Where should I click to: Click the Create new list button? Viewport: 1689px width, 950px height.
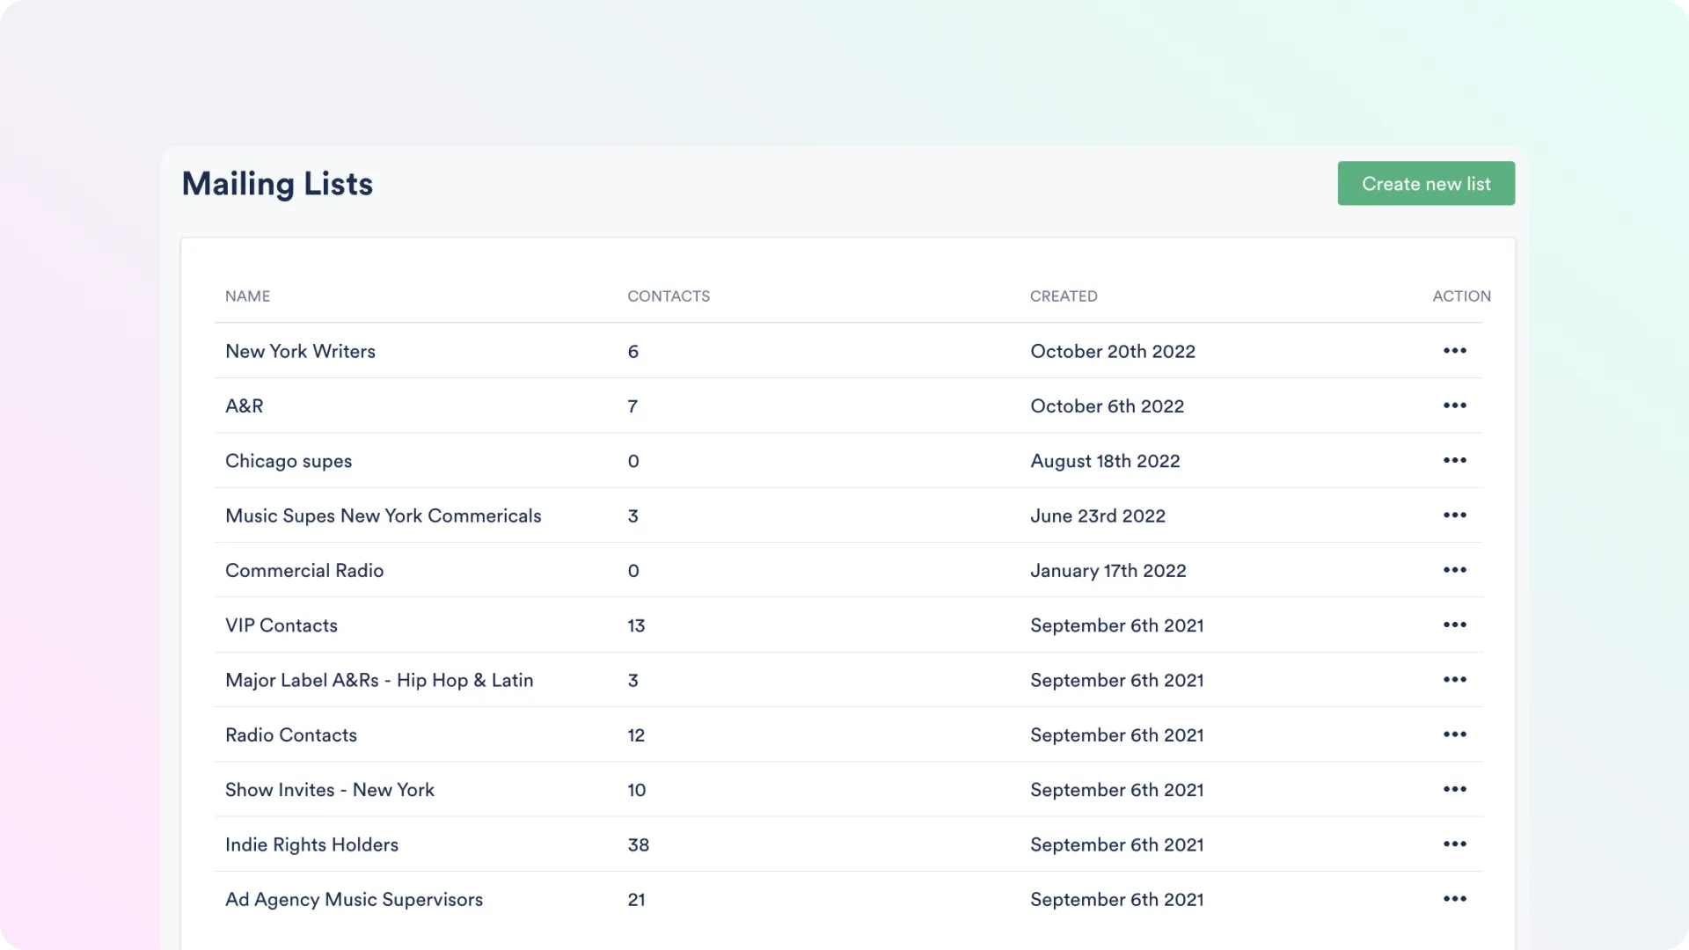pyautogui.click(x=1426, y=183)
